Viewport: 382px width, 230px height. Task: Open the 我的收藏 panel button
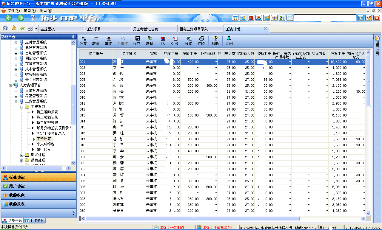(x=38, y=195)
